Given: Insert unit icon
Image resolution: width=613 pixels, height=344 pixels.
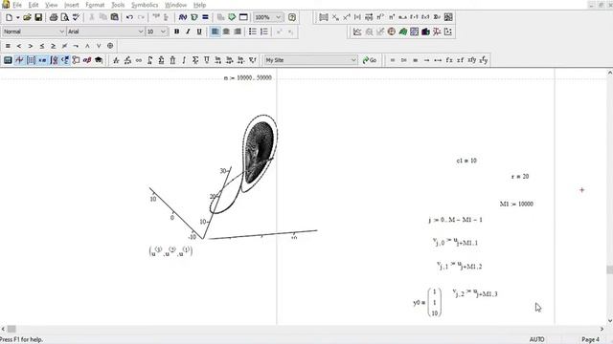Looking at the screenshot, I should pyautogui.click(x=193, y=17).
